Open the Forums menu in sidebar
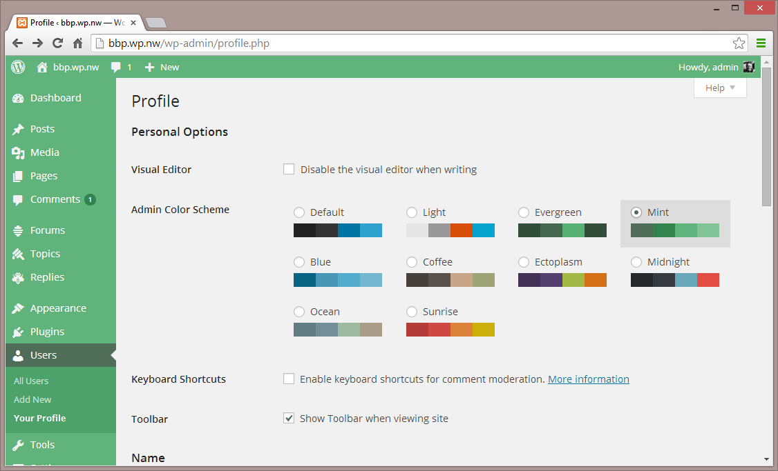 click(x=47, y=230)
